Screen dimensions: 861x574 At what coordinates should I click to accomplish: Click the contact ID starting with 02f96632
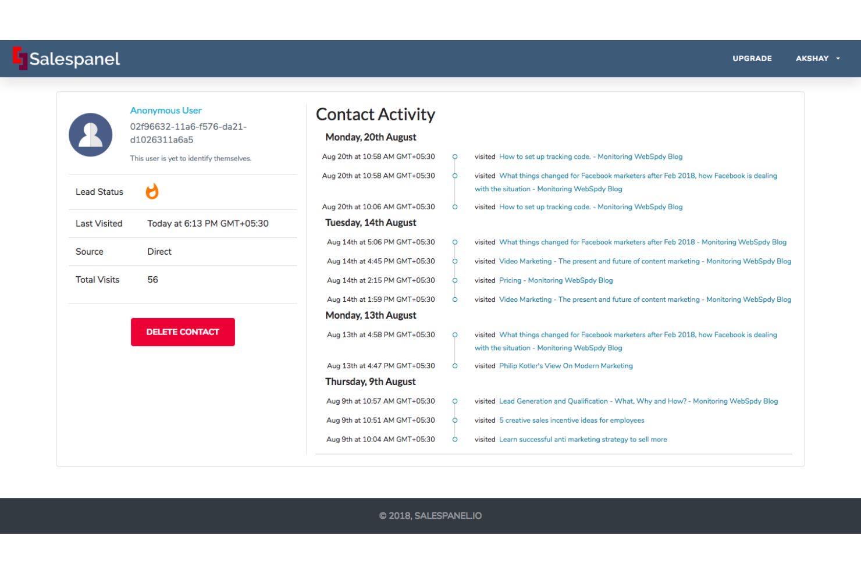188,133
